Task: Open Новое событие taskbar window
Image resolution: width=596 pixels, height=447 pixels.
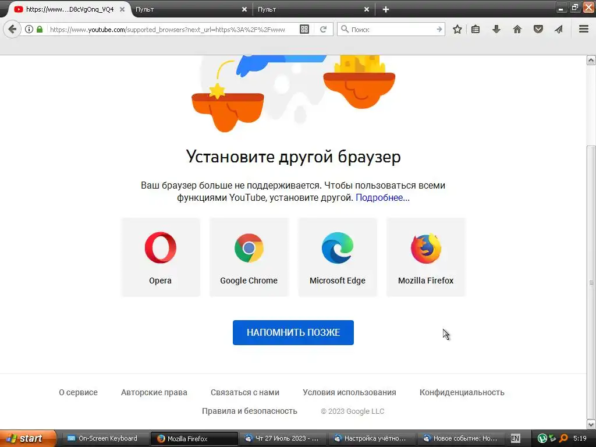Action: coord(462,438)
